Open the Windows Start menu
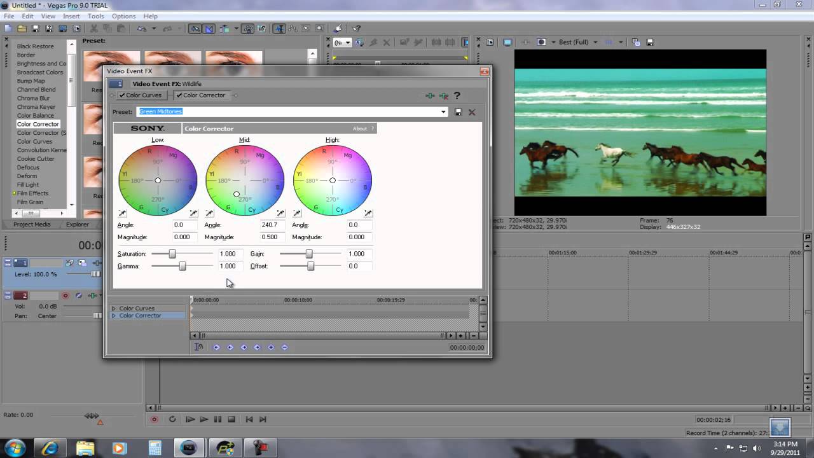This screenshot has width=814, height=458. click(15, 447)
